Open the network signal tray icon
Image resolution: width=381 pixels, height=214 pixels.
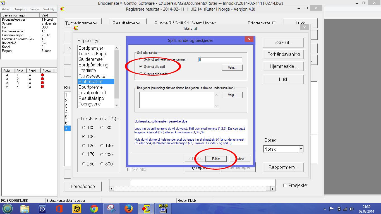coord(345,209)
